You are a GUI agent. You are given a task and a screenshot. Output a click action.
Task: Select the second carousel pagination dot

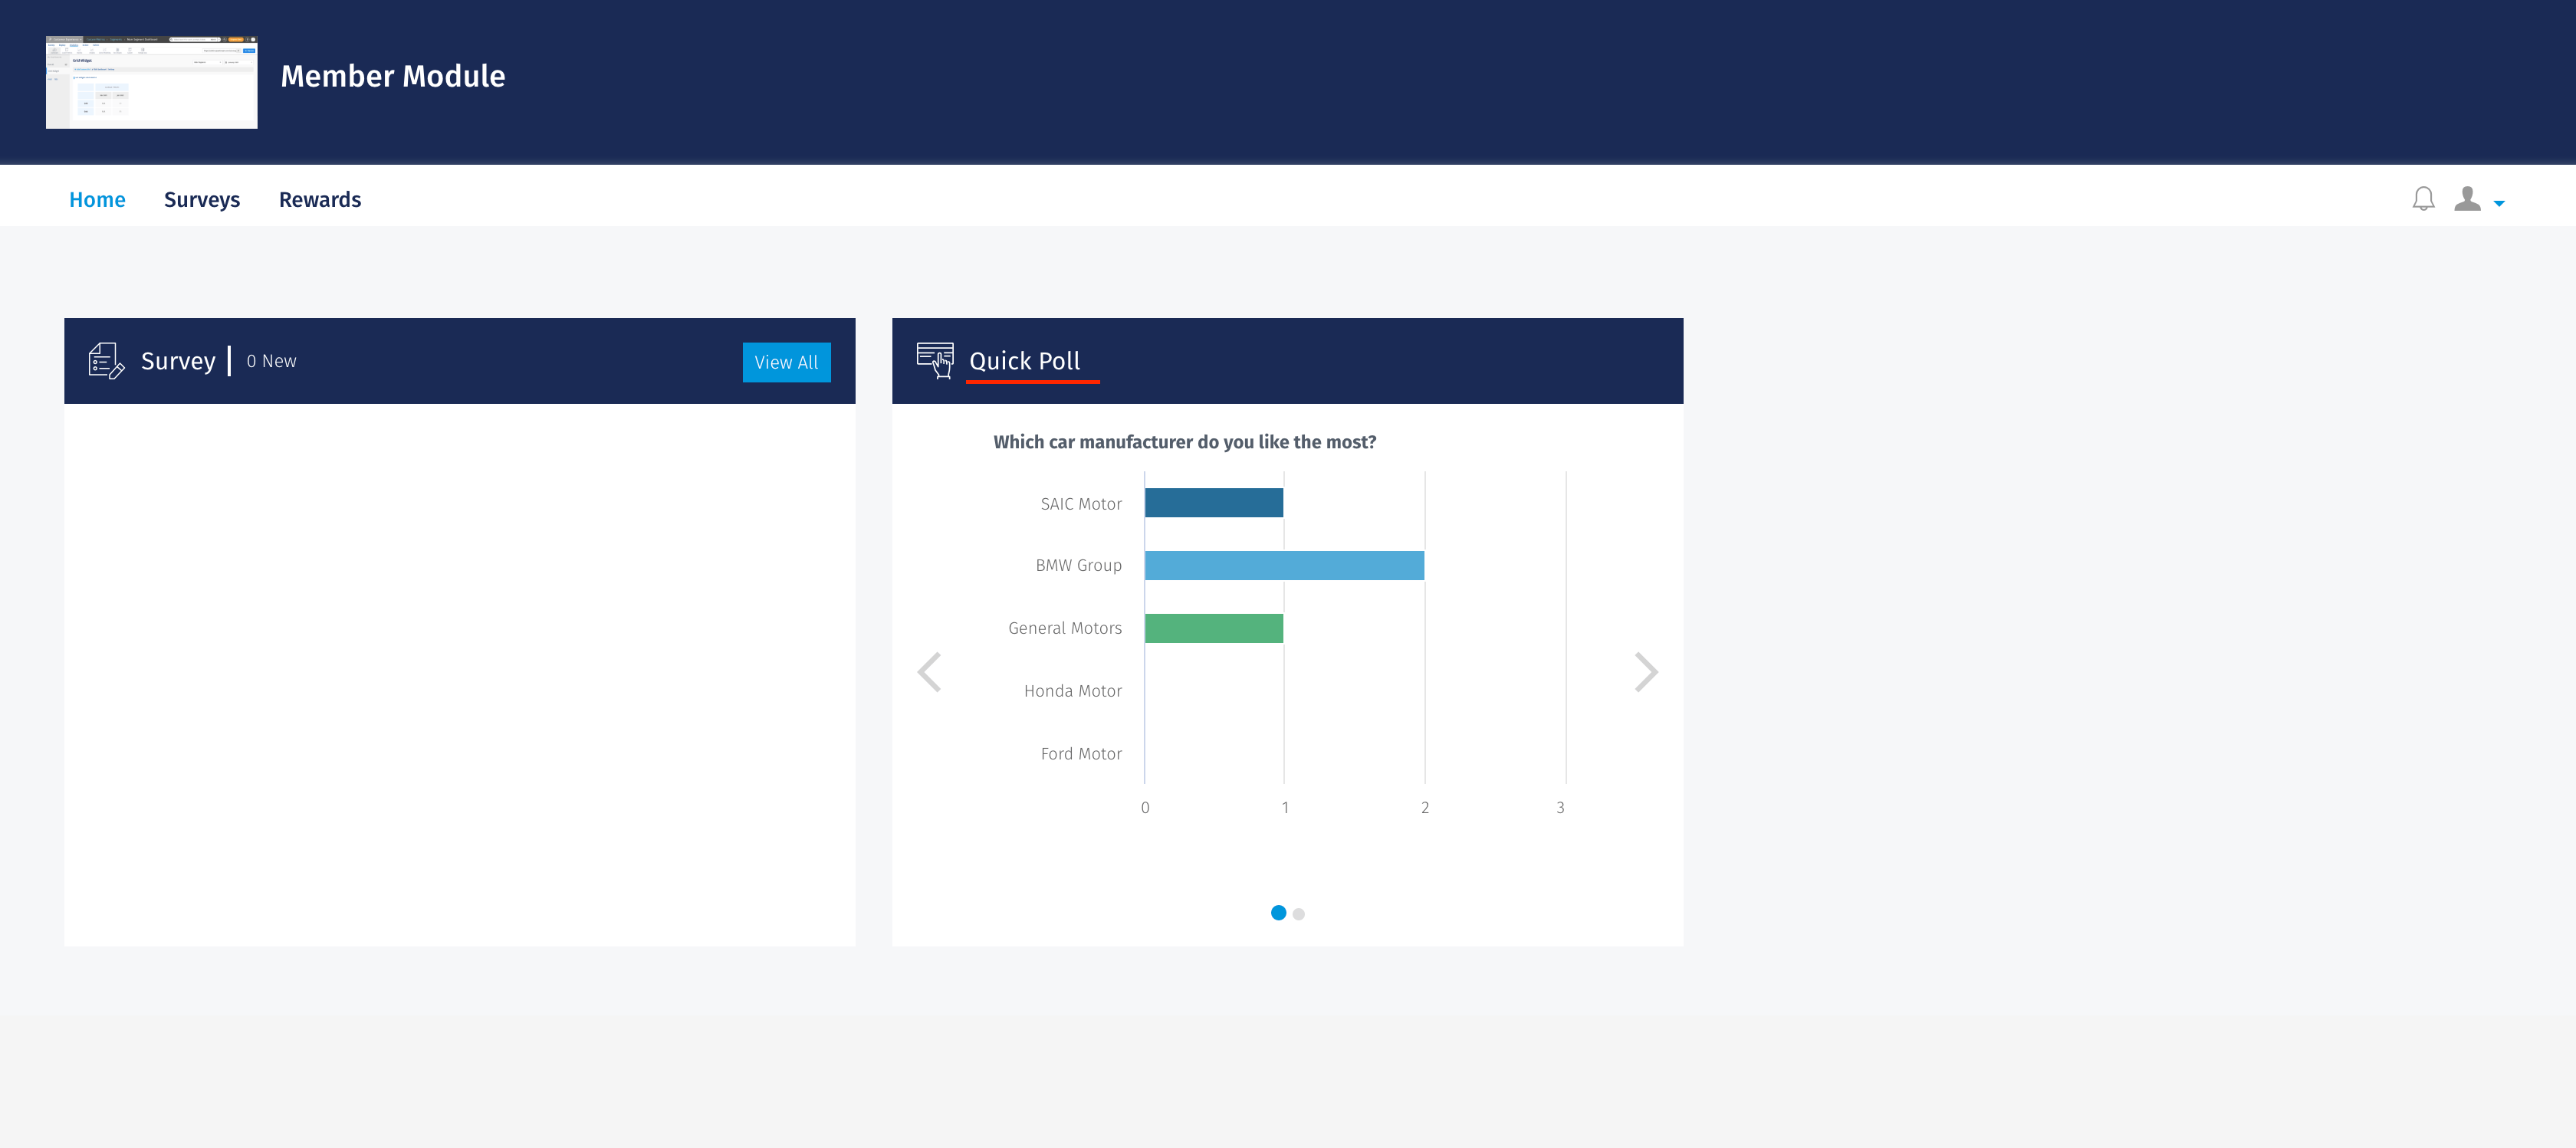point(1298,913)
